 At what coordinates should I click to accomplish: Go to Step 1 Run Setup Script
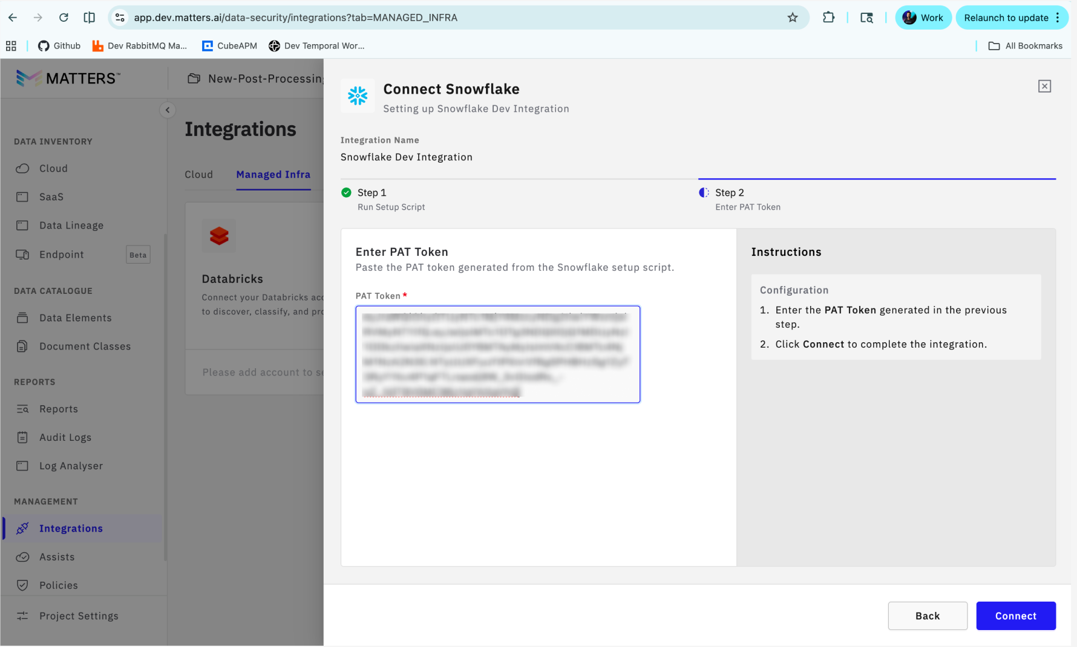tap(391, 200)
